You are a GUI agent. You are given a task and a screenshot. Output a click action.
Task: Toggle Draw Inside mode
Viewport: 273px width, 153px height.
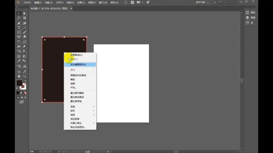point(25,97)
